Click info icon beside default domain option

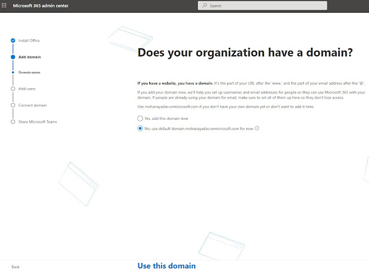(257, 128)
